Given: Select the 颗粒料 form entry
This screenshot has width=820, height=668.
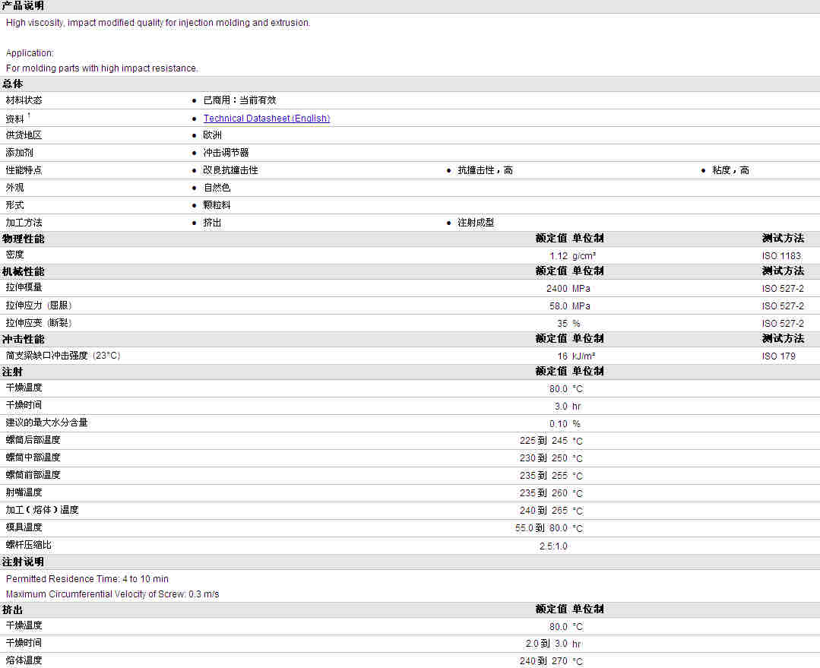Looking at the screenshot, I should [217, 205].
